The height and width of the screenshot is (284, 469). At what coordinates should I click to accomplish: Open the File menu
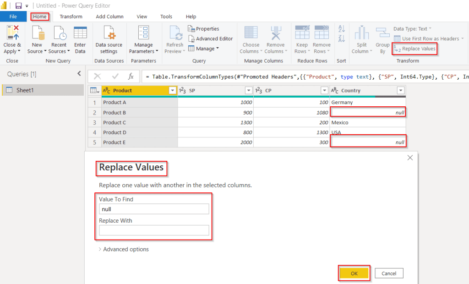[x=13, y=16]
